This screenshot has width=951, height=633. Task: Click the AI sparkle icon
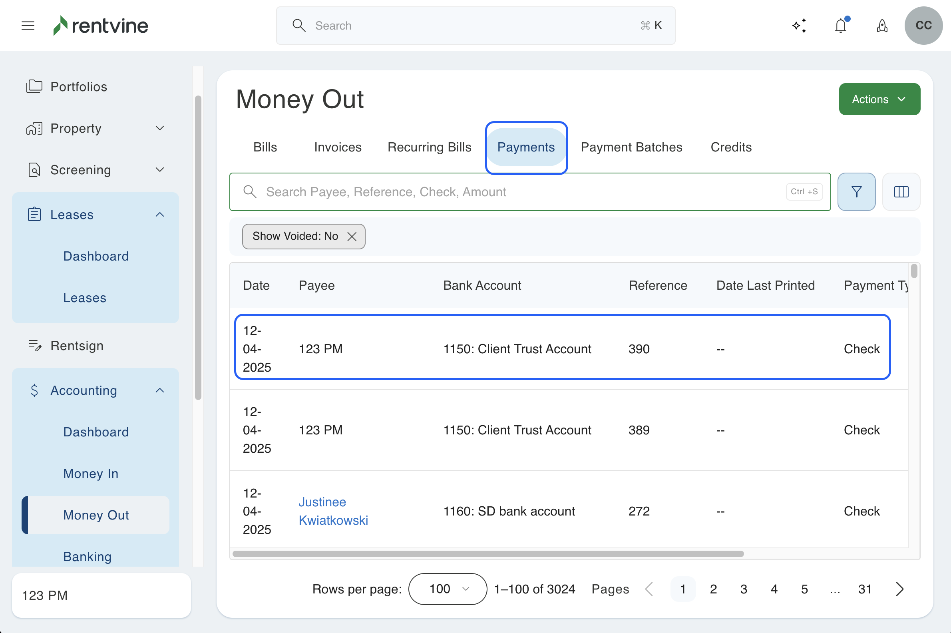(799, 26)
